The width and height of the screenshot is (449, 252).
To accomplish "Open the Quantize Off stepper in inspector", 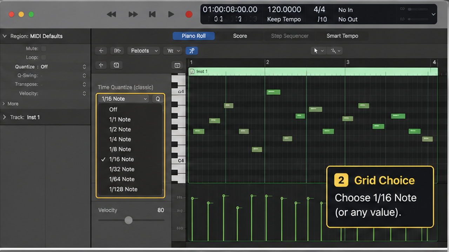I will point(84,66).
